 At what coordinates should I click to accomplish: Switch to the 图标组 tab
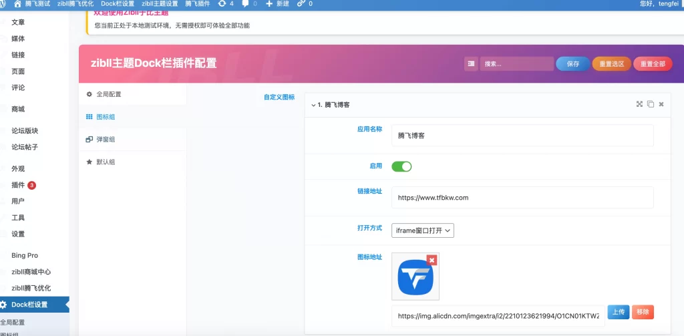point(133,117)
